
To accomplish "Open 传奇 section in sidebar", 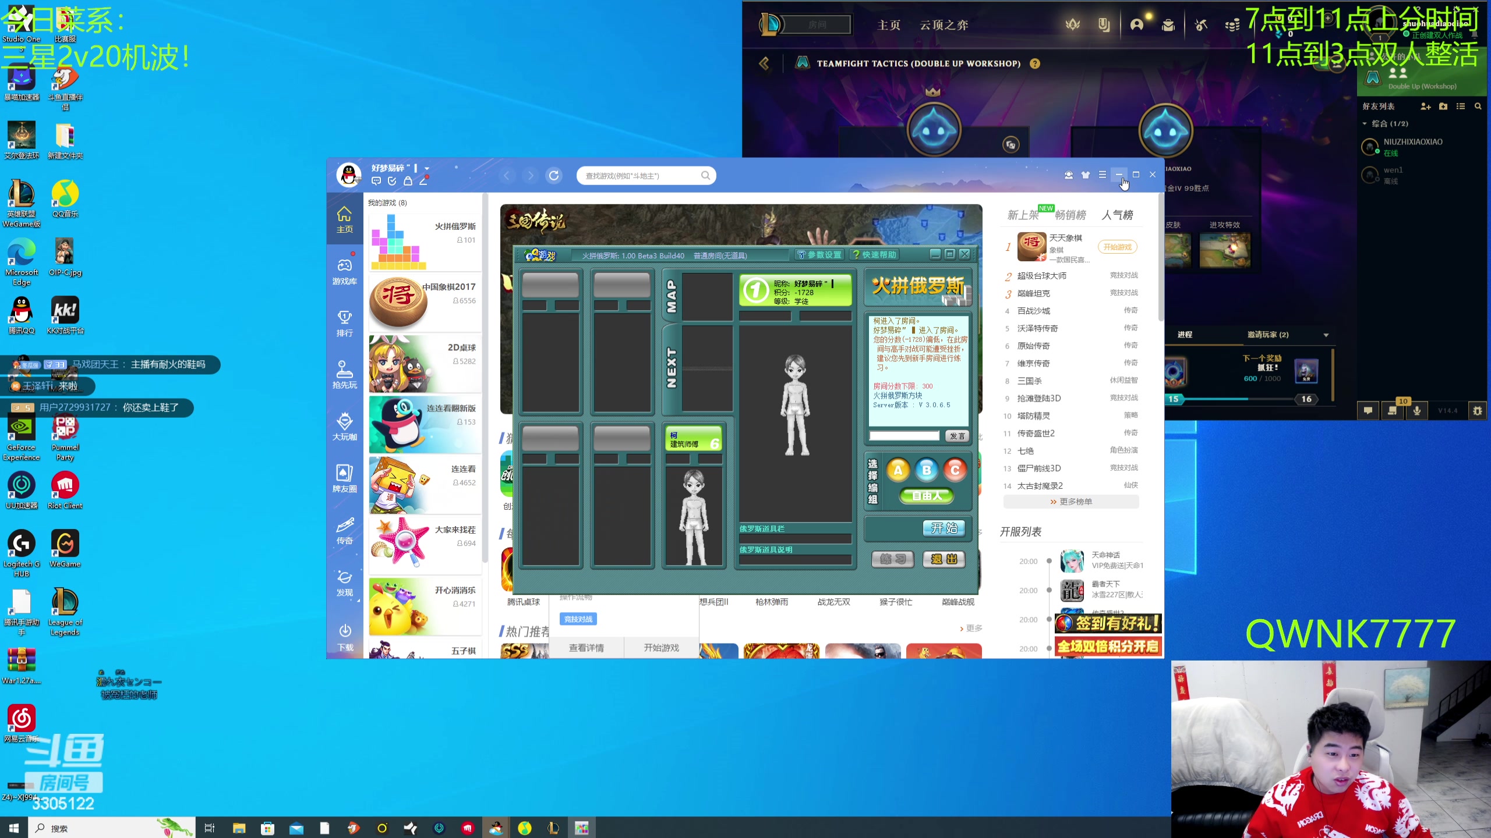I will point(345,531).
